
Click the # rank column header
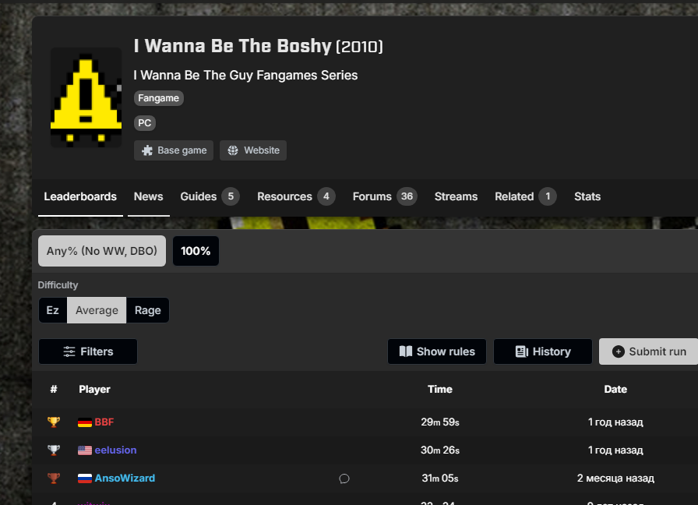(x=54, y=389)
